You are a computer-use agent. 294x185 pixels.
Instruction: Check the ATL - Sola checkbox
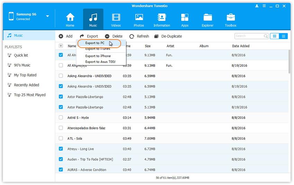pyautogui.click(x=61, y=138)
